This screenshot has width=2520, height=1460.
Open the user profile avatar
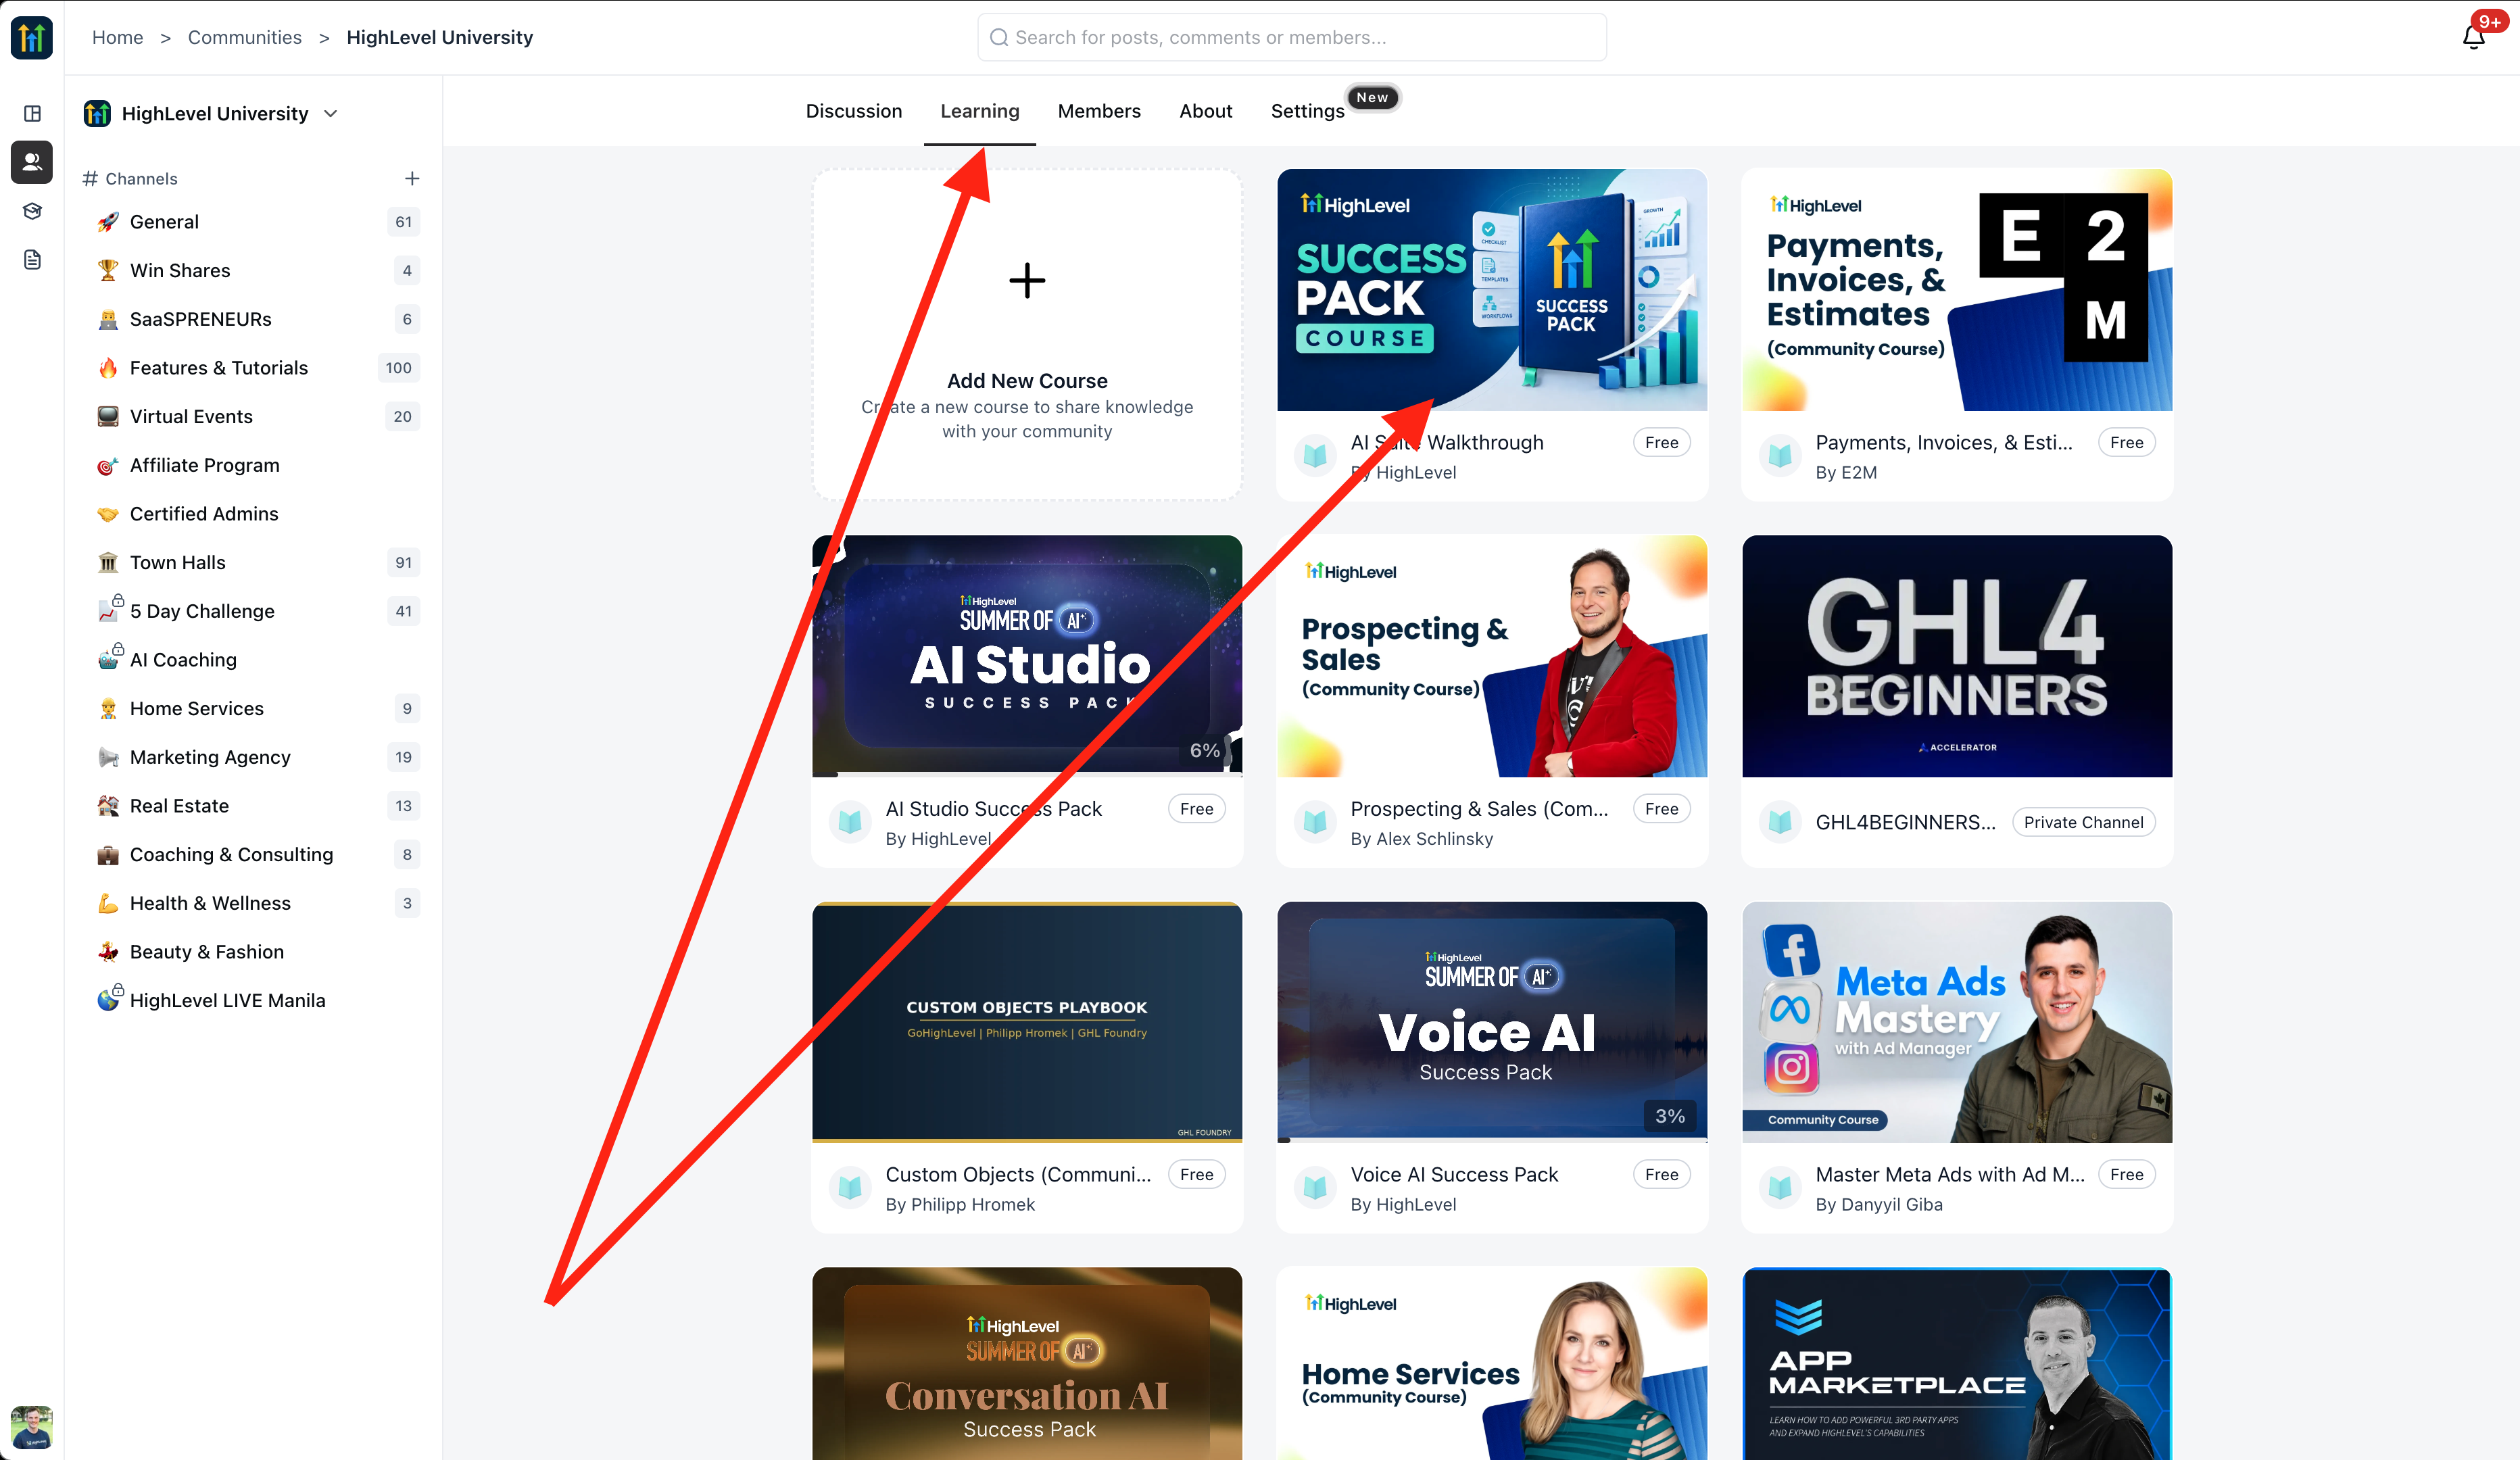31,1427
